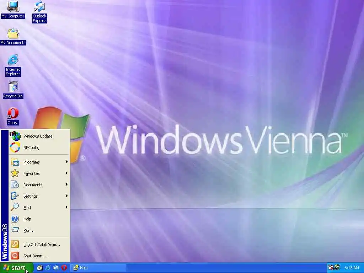Click the second system tray icon
The width and height of the screenshot is (364, 273).
click(x=337, y=267)
